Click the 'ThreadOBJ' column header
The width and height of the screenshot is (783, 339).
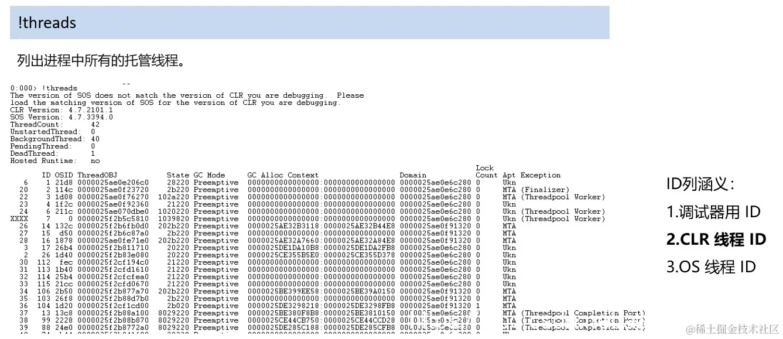click(97, 175)
